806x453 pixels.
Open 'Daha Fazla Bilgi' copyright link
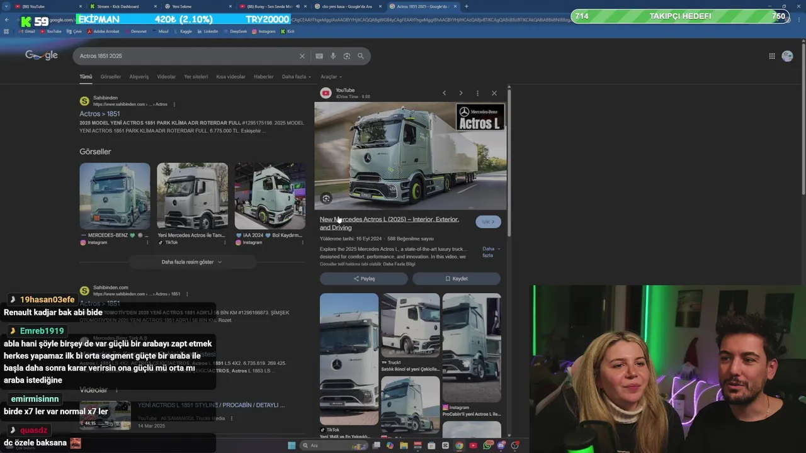click(399, 264)
